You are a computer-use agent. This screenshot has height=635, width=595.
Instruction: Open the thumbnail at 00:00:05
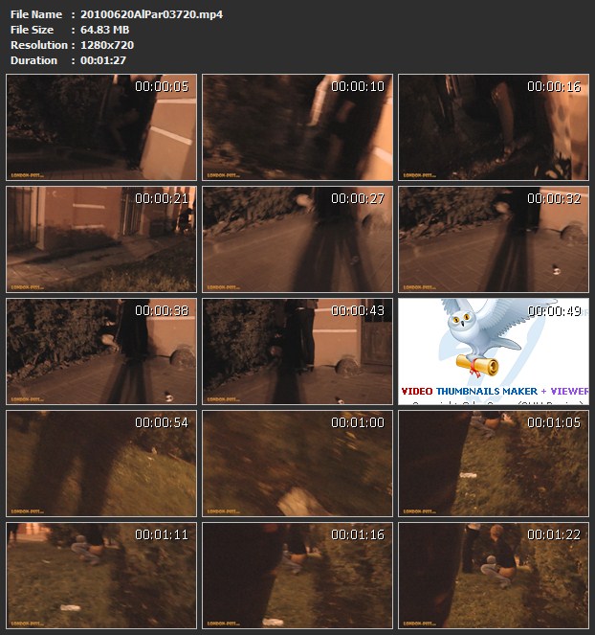101,127
